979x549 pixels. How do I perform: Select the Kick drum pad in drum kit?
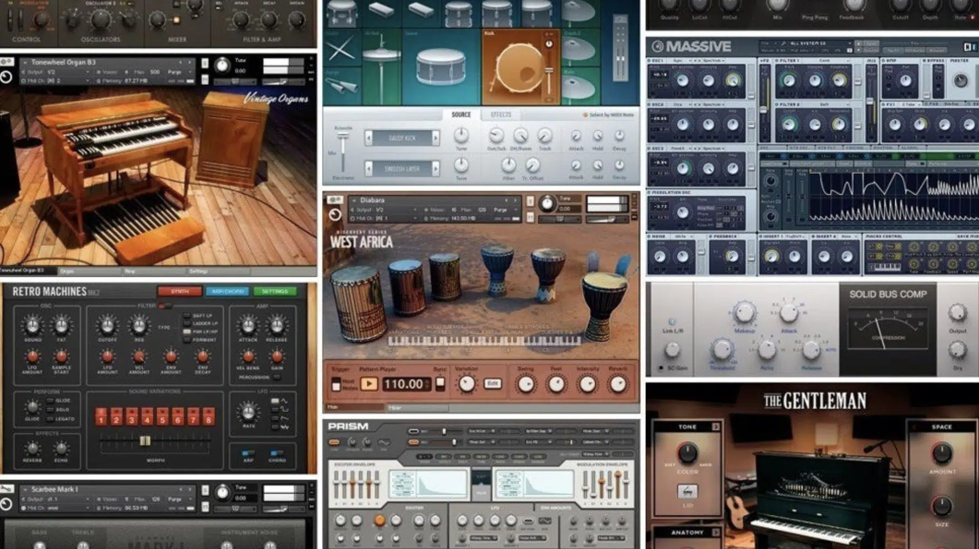click(x=521, y=67)
